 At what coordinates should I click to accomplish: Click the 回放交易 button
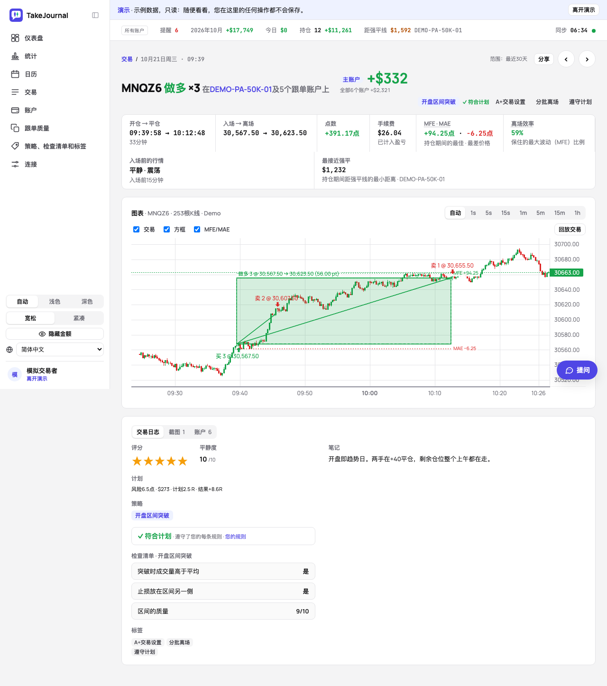pyautogui.click(x=570, y=230)
